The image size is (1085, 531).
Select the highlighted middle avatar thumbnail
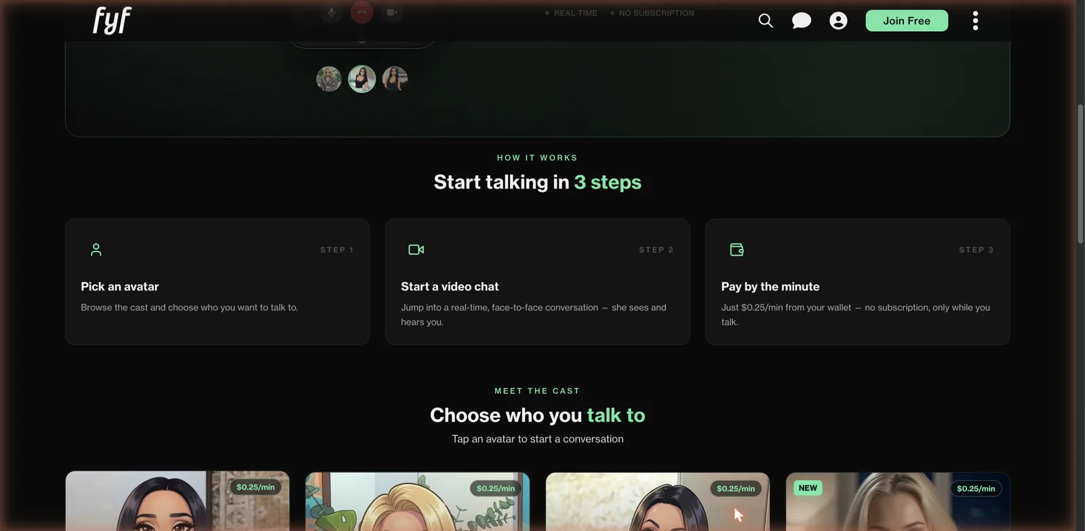point(362,79)
